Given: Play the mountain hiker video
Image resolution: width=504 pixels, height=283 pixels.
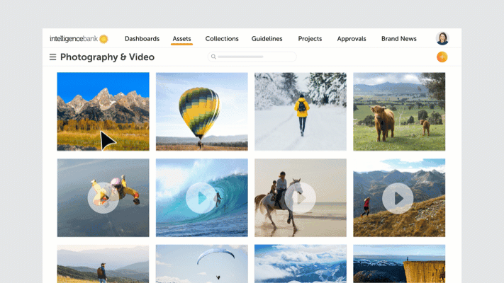Looking at the screenshot, I should point(398,198).
